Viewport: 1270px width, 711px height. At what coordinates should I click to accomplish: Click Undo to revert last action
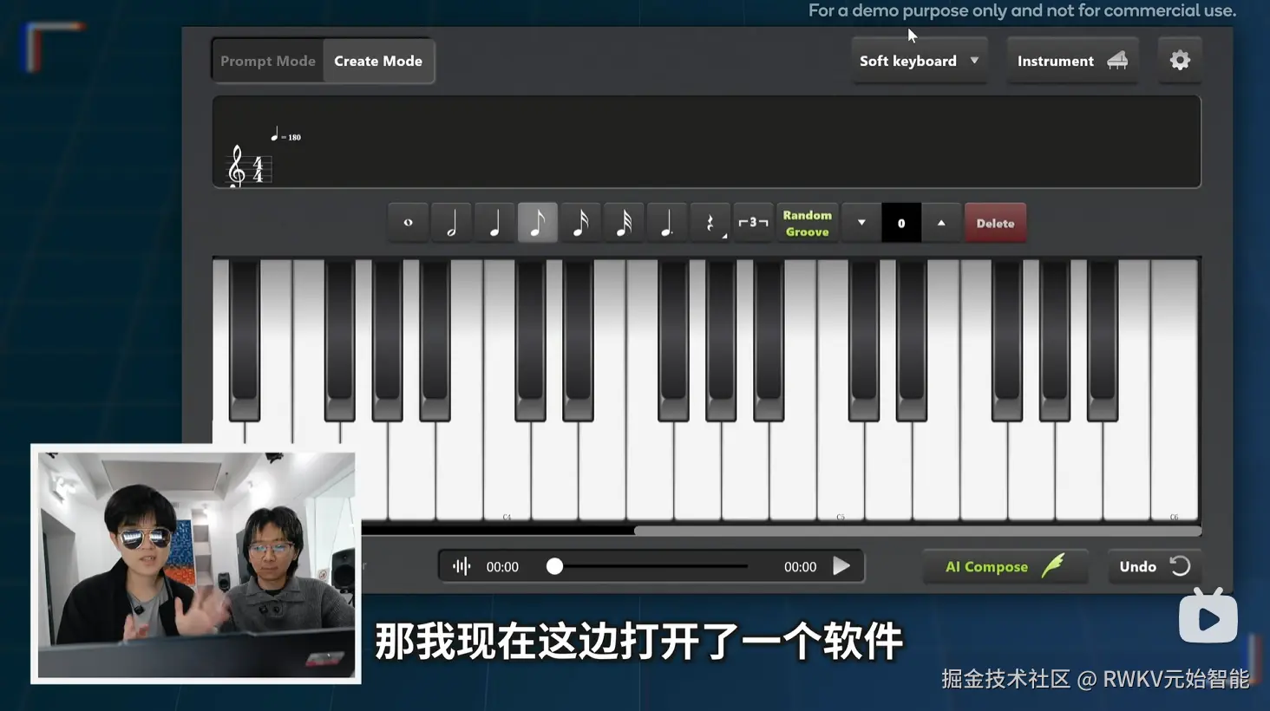1153,566
